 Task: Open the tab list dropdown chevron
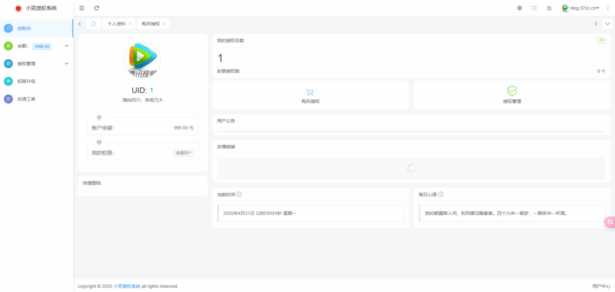[x=607, y=23]
